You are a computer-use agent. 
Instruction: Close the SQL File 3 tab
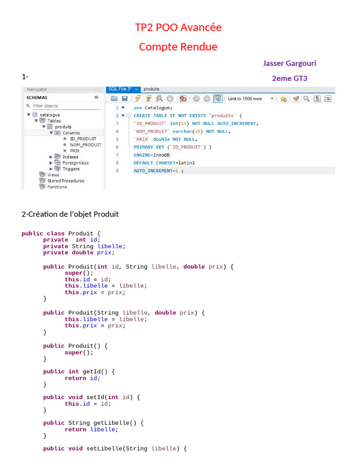137,89
